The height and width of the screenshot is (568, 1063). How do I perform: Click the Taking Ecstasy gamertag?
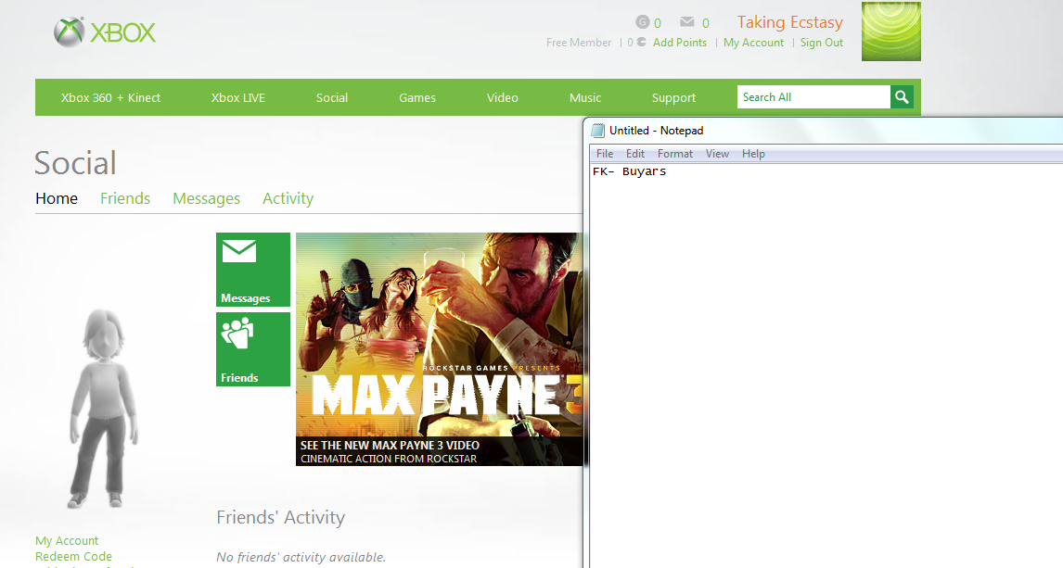(x=789, y=22)
